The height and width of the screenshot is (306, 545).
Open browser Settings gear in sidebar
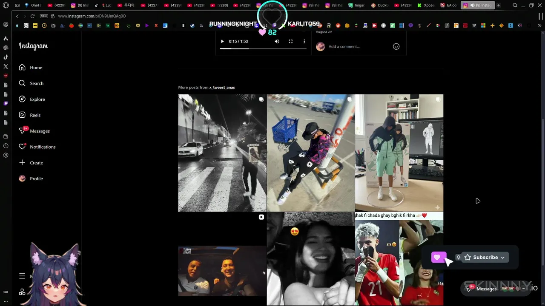pyautogui.click(x=6, y=155)
